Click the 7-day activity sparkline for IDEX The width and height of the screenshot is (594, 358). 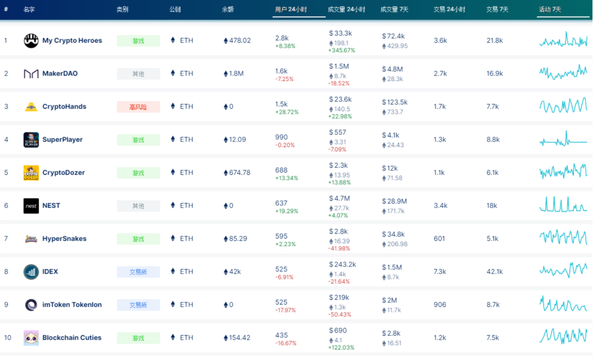[x=563, y=270]
